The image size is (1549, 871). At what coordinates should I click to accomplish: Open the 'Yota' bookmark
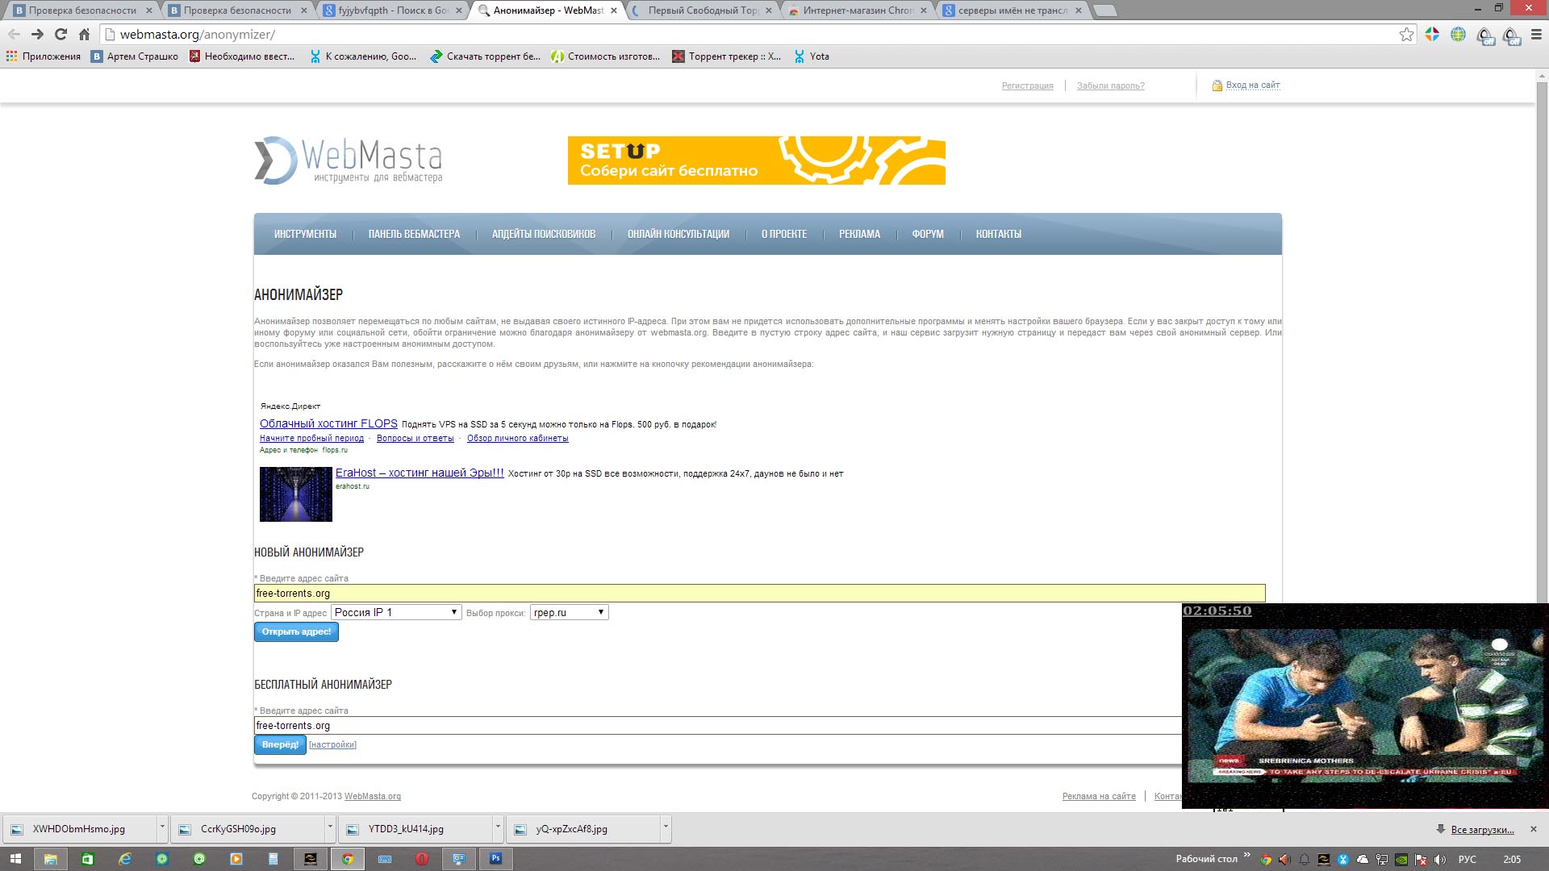pyautogui.click(x=812, y=56)
